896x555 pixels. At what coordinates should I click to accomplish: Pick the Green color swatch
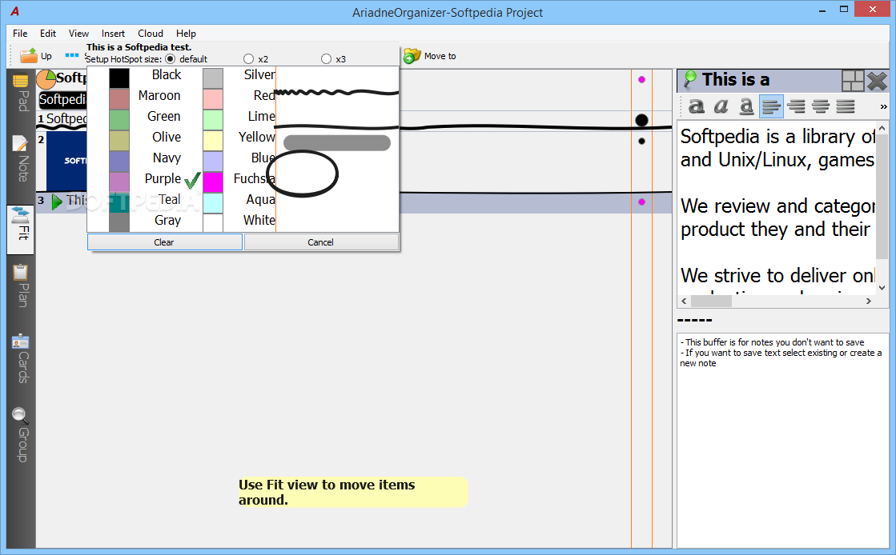point(119,119)
